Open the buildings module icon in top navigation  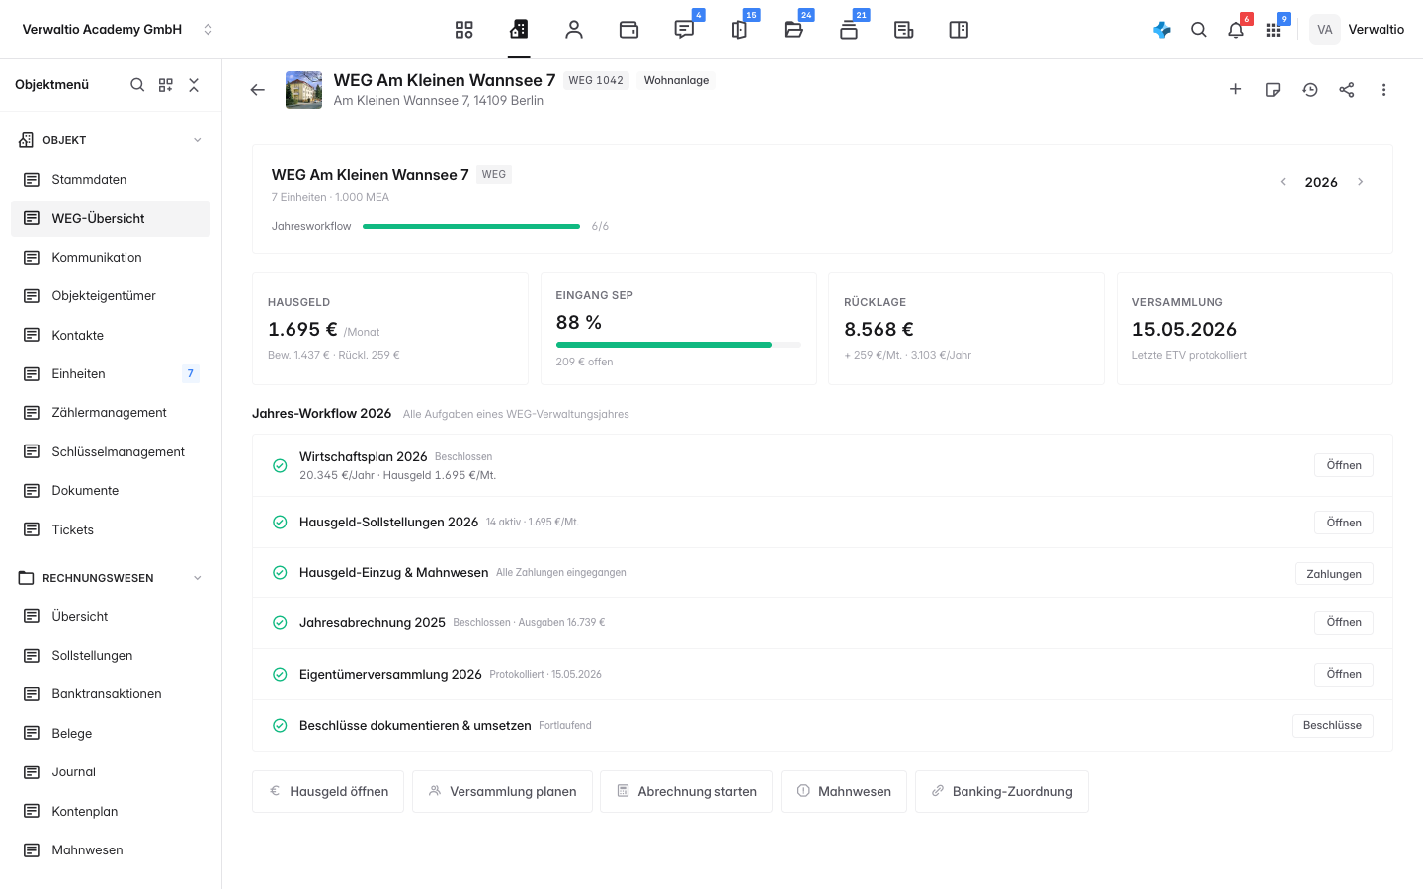(519, 30)
